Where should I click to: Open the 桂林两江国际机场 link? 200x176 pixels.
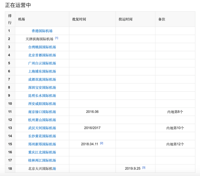pyautogui.click(x=42, y=160)
